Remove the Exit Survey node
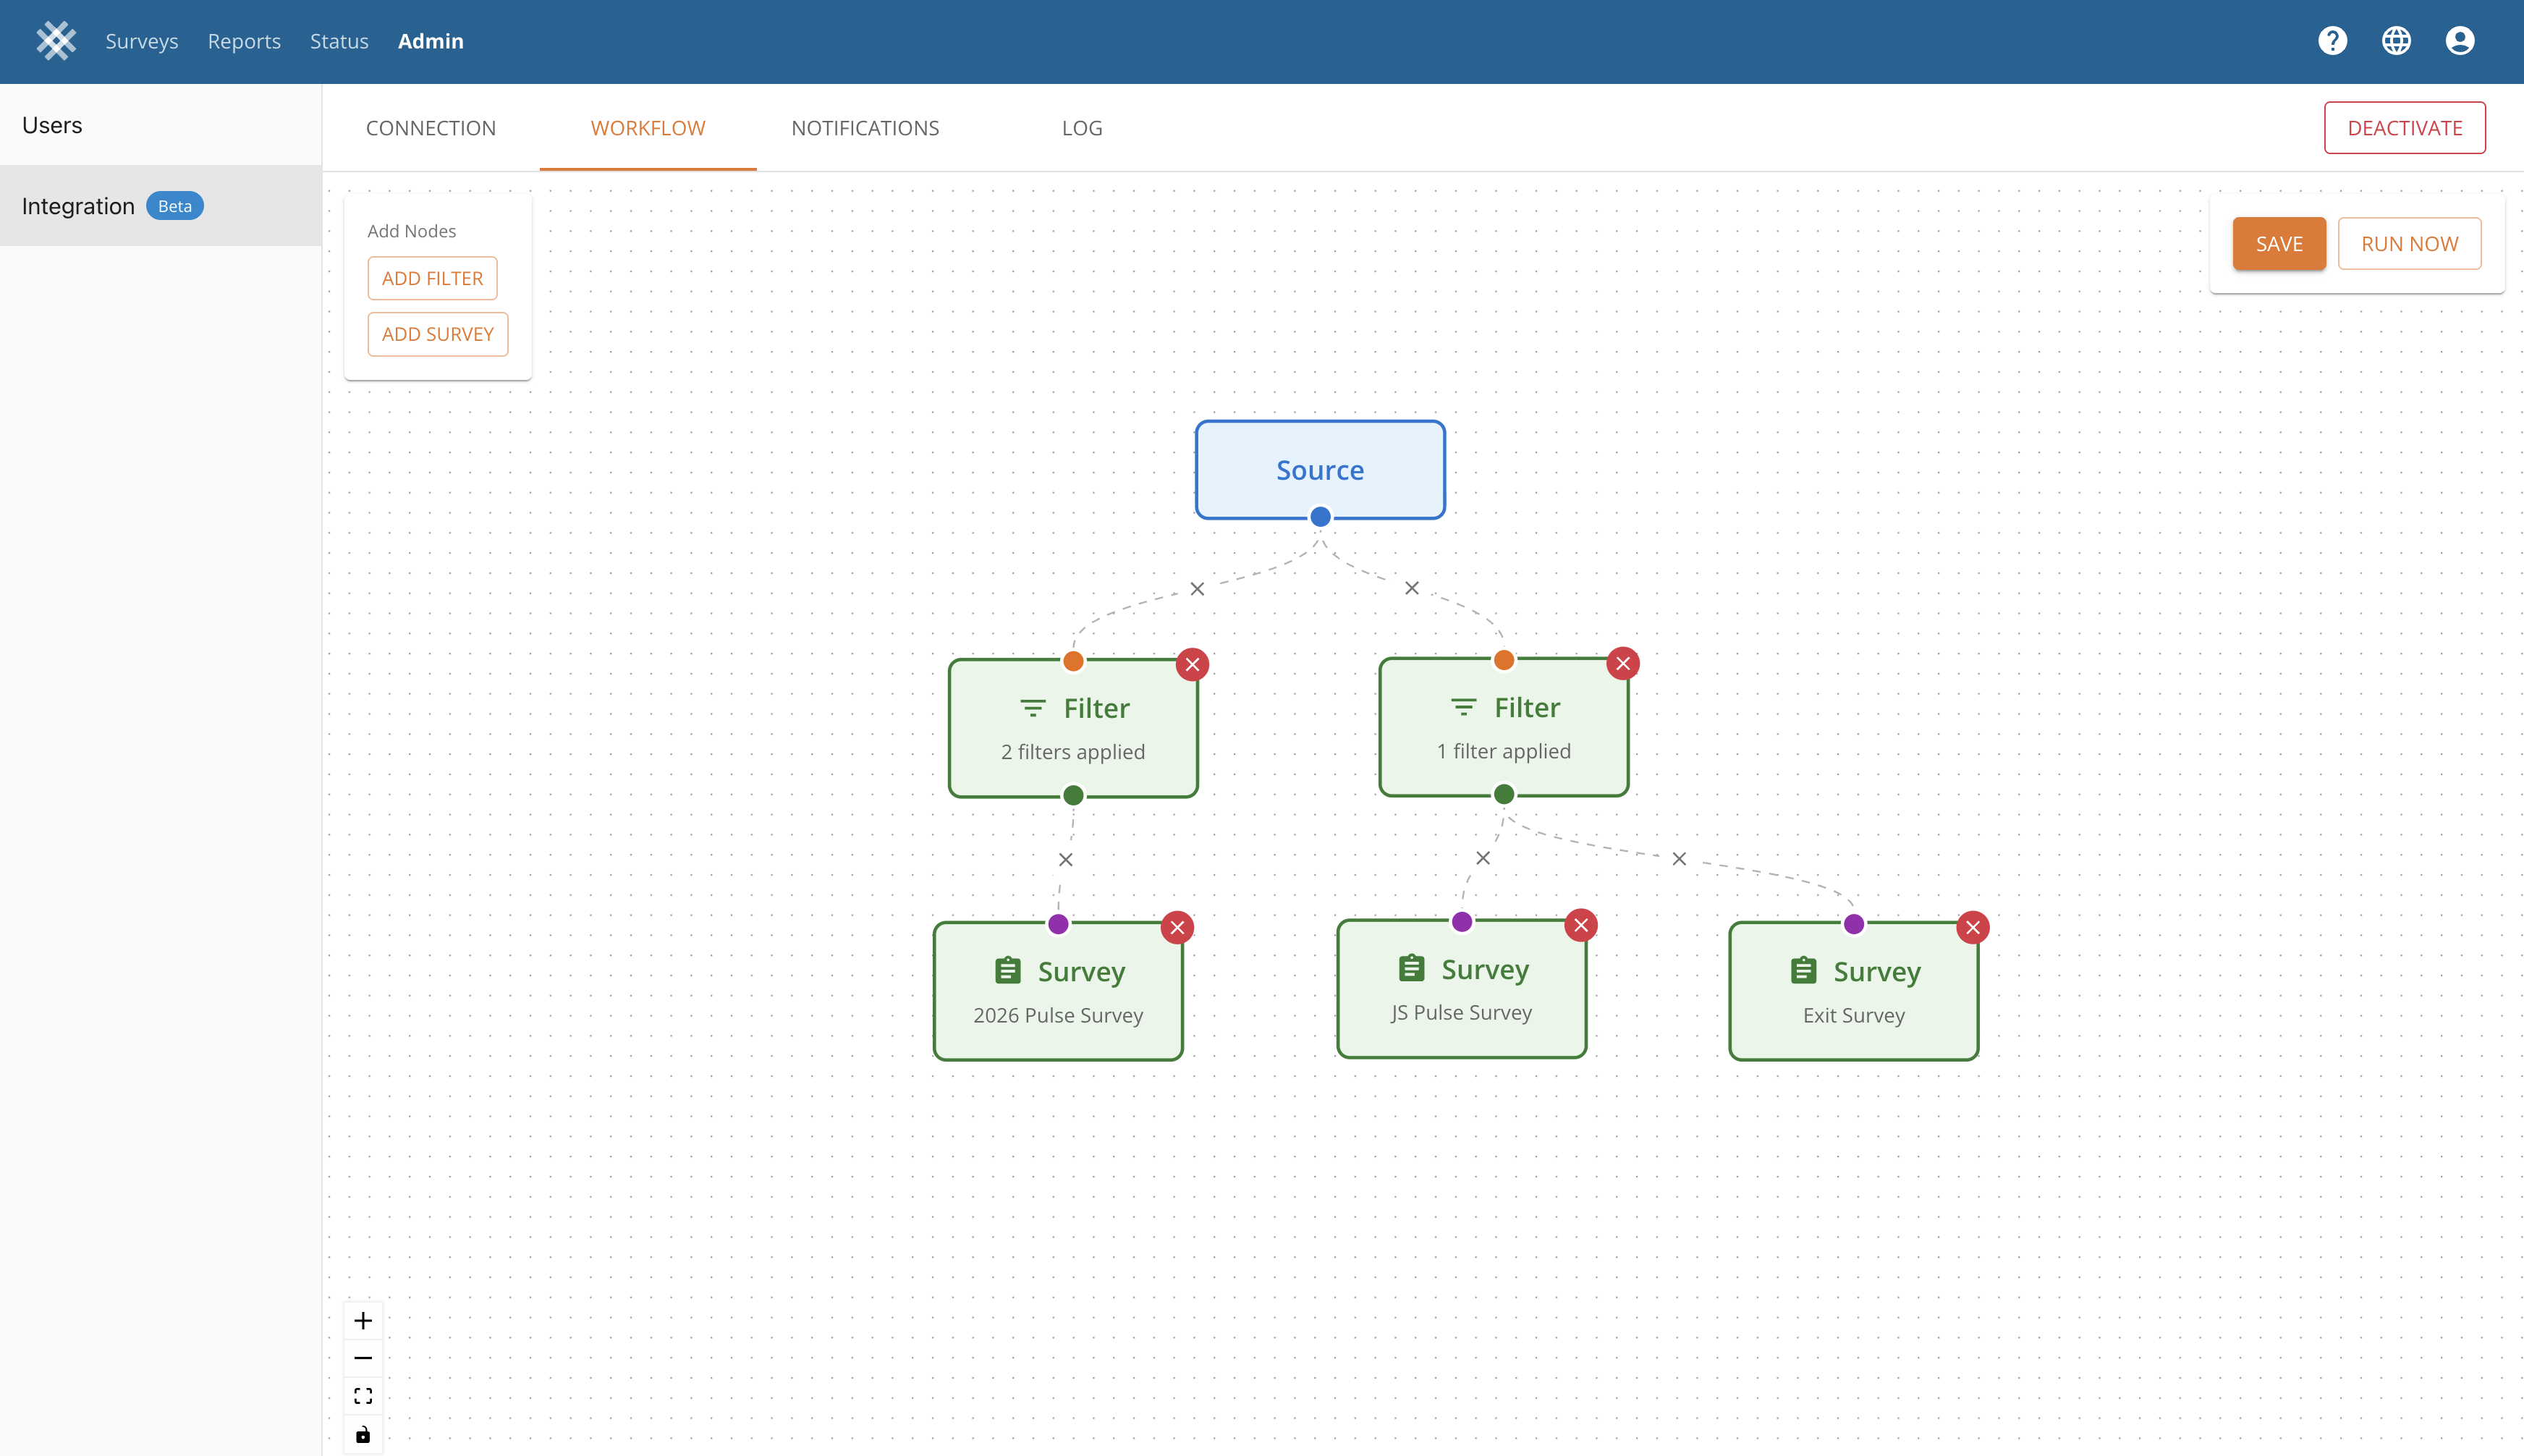The image size is (2524, 1456). point(1972,927)
